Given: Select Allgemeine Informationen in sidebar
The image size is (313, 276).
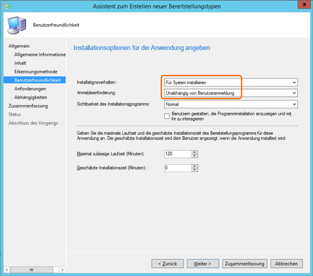Looking at the screenshot, I should click(x=40, y=55).
